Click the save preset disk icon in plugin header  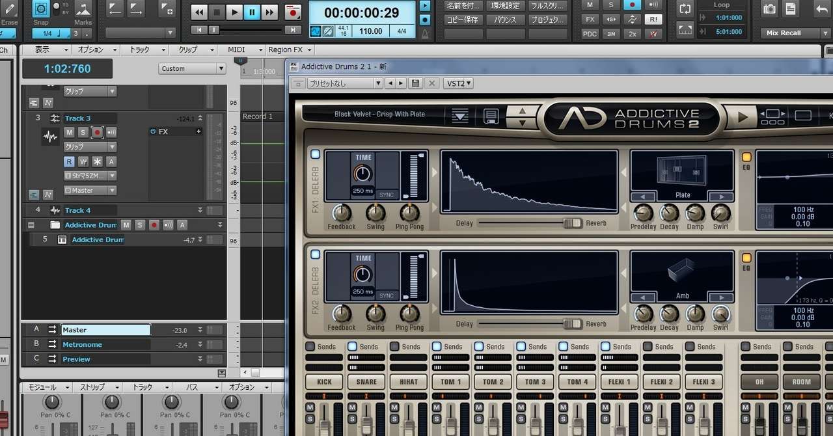(415, 83)
